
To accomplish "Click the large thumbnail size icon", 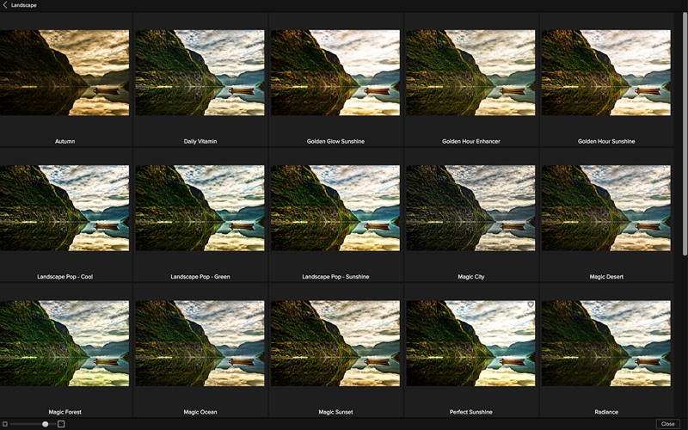I will click(x=61, y=424).
